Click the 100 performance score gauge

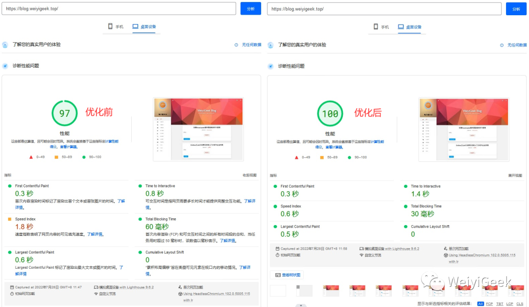coord(330,113)
